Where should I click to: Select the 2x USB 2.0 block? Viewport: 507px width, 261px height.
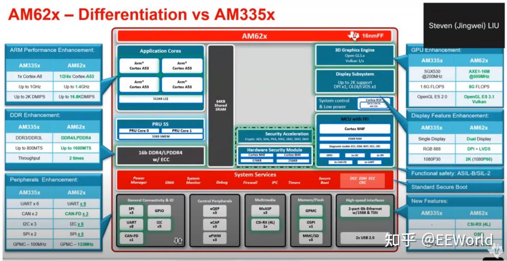click(x=365, y=237)
